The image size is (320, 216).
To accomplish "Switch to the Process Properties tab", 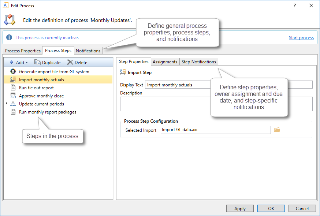I will 23,51.
